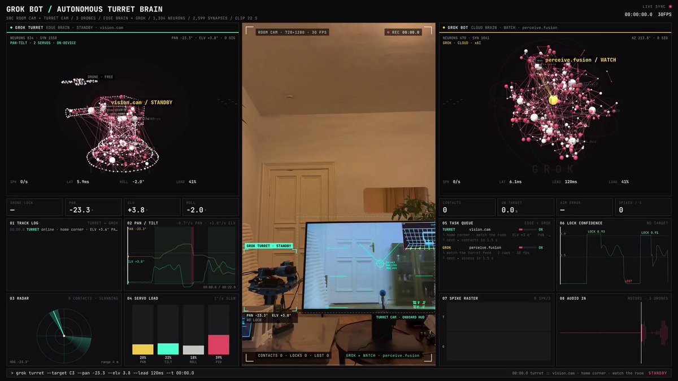Click the DRONE · FREE label

(x=101, y=77)
